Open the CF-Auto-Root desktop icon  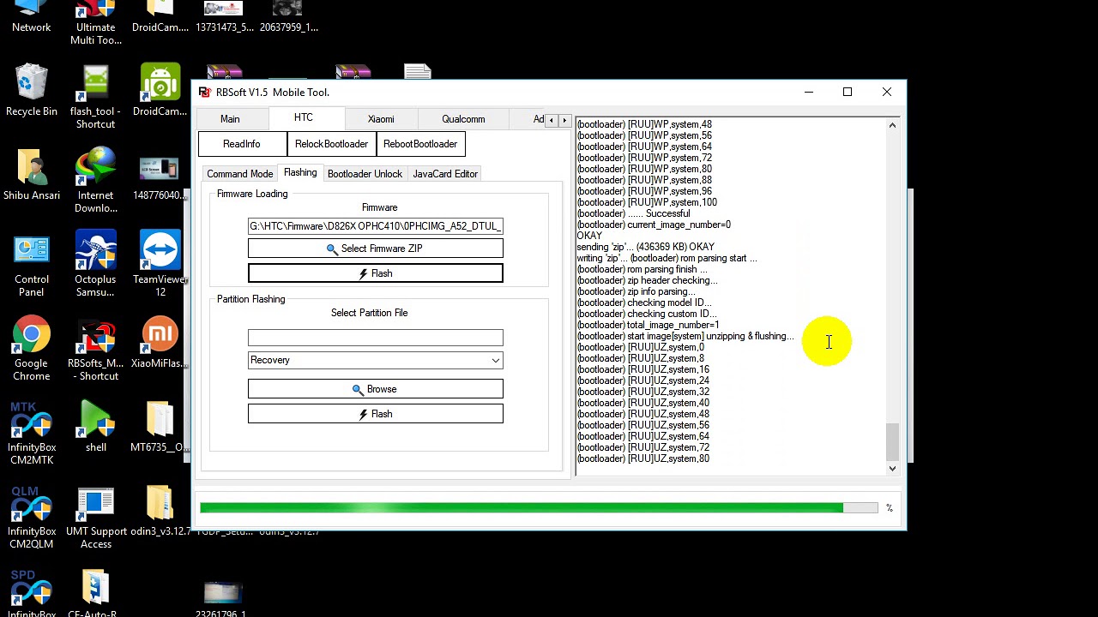coord(95,591)
